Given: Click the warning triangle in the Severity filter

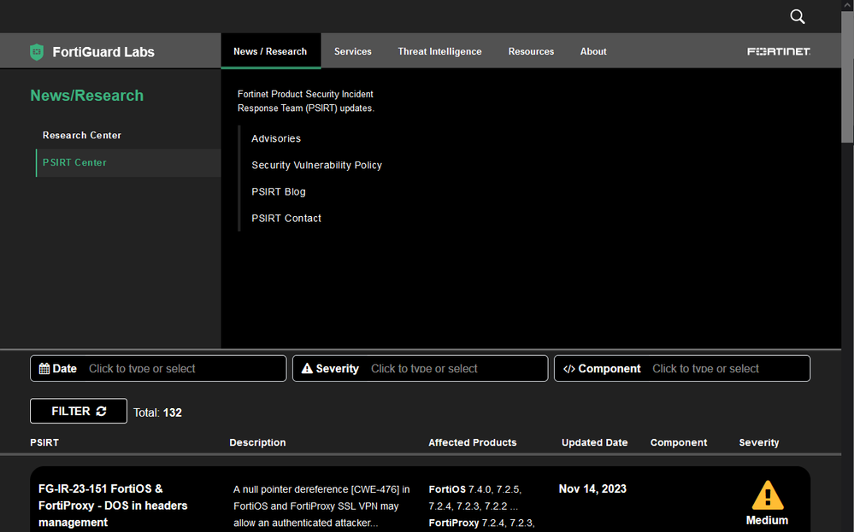Looking at the screenshot, I should 308,368.
